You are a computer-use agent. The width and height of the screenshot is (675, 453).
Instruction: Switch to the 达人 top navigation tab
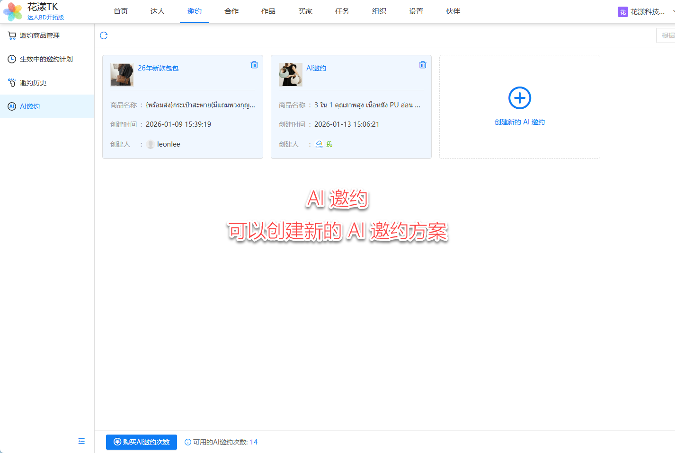pyautogui.click(x=158, y=11)
